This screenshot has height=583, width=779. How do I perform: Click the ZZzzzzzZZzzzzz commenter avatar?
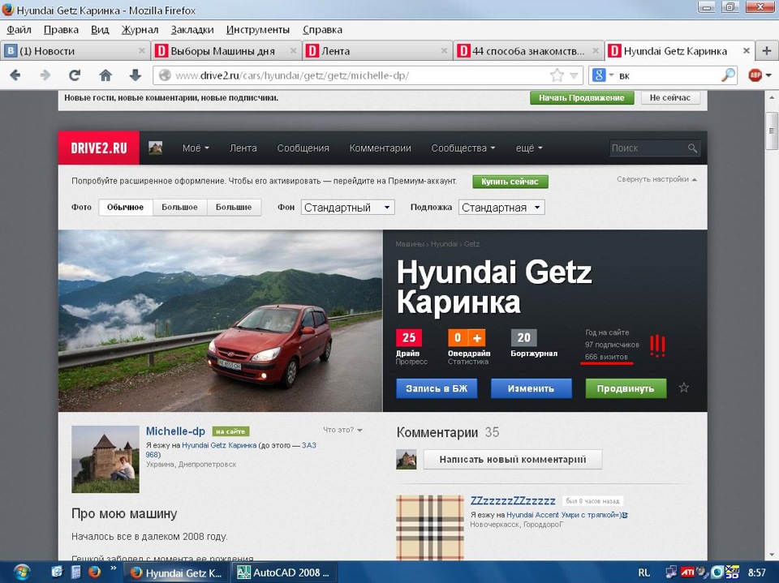pyautogui.click(x=430, y=527)
